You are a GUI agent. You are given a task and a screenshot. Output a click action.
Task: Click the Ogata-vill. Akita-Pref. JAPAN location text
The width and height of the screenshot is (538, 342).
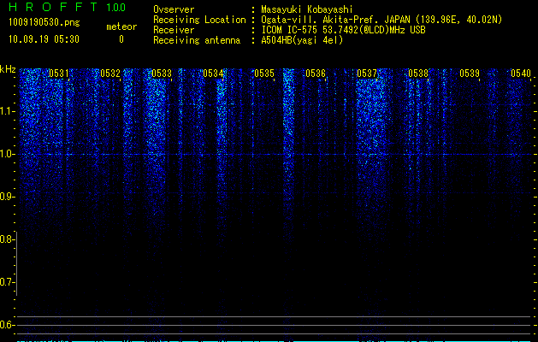381,20
